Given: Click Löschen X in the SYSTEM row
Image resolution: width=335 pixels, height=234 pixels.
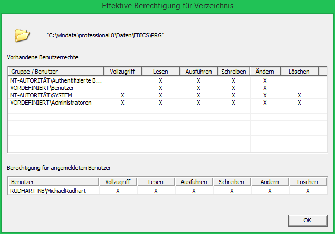Looking at the screenshot, I should point(299,95).
